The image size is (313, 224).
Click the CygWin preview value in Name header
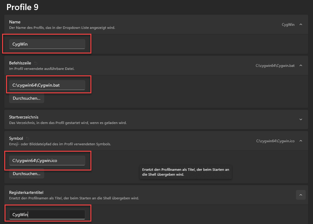pos(288,25)
